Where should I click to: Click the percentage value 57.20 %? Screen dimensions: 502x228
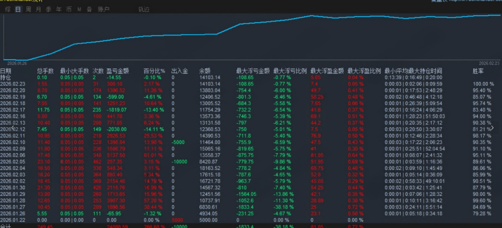pos(153,201)
